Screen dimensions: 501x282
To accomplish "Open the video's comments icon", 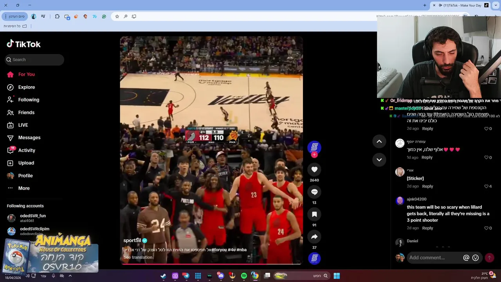I will click(x=314, y=192).
